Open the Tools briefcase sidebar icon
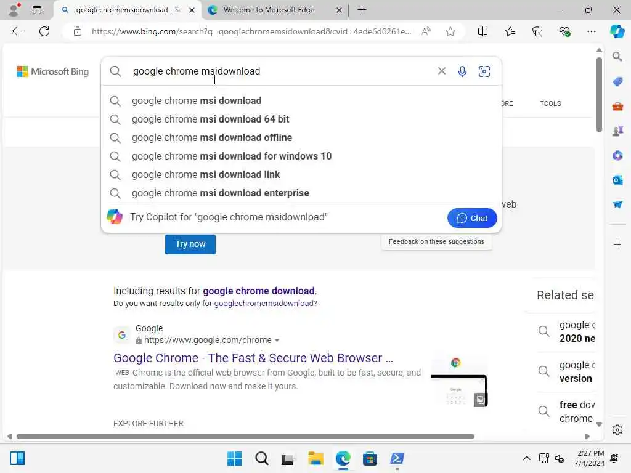 coord(617,107)
